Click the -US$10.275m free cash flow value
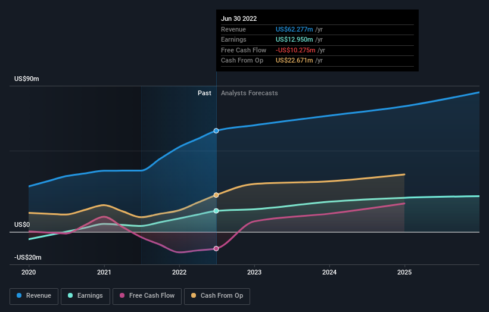489x312 pixels. pos(295,50)
